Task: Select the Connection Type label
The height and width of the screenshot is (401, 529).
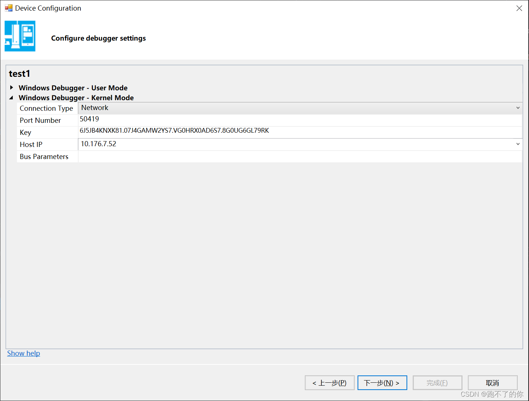Action: (46, 108)
